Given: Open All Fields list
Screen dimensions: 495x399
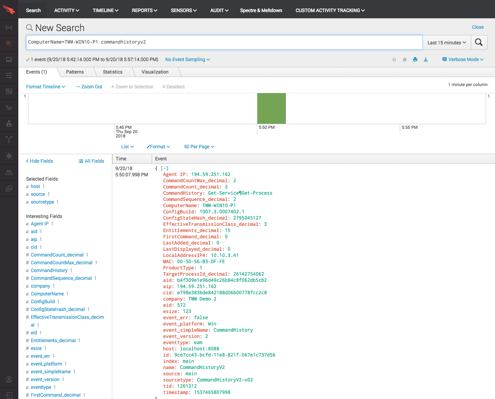Looking at the screenshot, I should [91, 161].
